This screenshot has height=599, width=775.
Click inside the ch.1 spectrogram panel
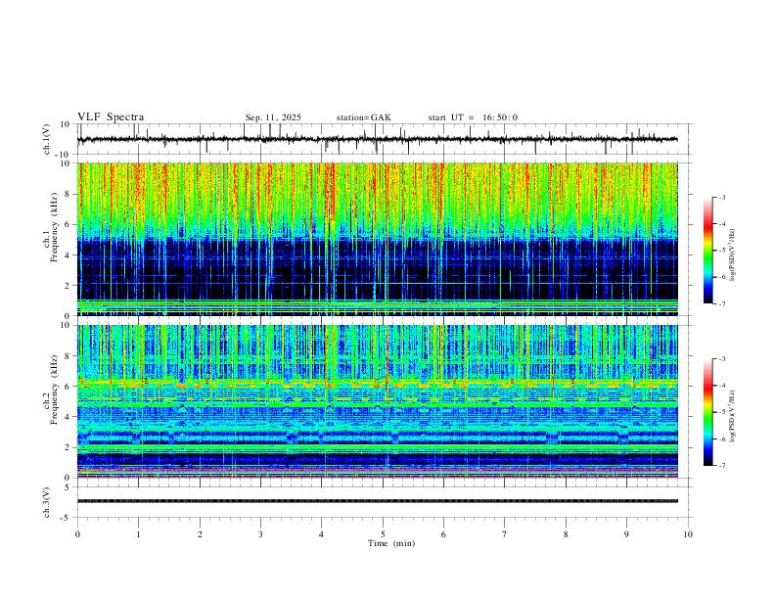(x=377, y=239)
